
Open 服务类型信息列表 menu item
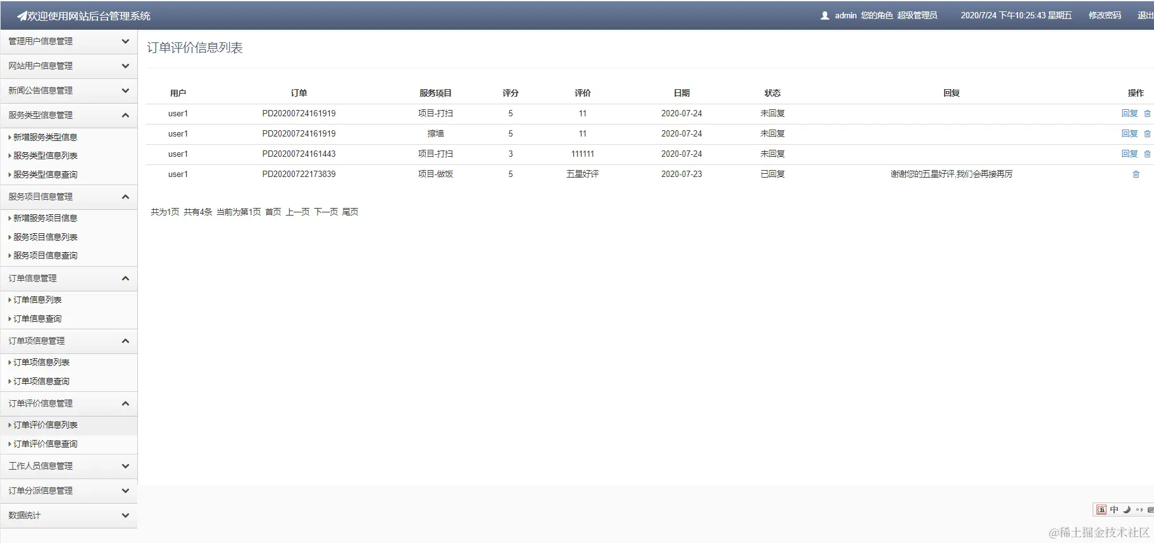point(45,156)
